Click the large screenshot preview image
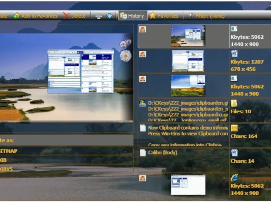 tap(66, 78)
